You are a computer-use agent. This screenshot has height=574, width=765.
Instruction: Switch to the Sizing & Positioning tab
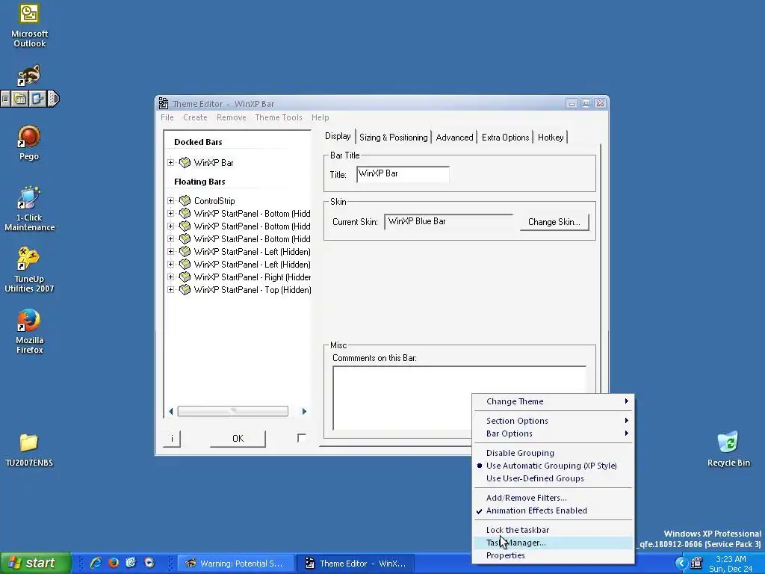coord(393,138)
